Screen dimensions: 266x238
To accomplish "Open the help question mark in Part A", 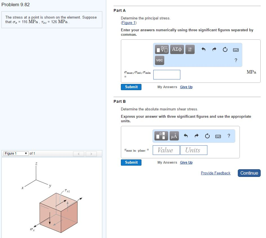I will pos(236,60).
